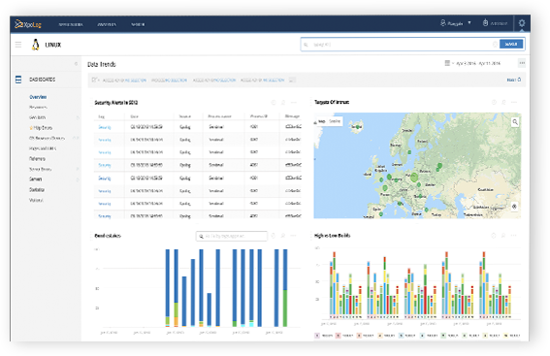Click the help icon of the blue bar chart widget
The height and width of the screenshot is (356, 550).
pyautogui.click(x=274, y=236)
